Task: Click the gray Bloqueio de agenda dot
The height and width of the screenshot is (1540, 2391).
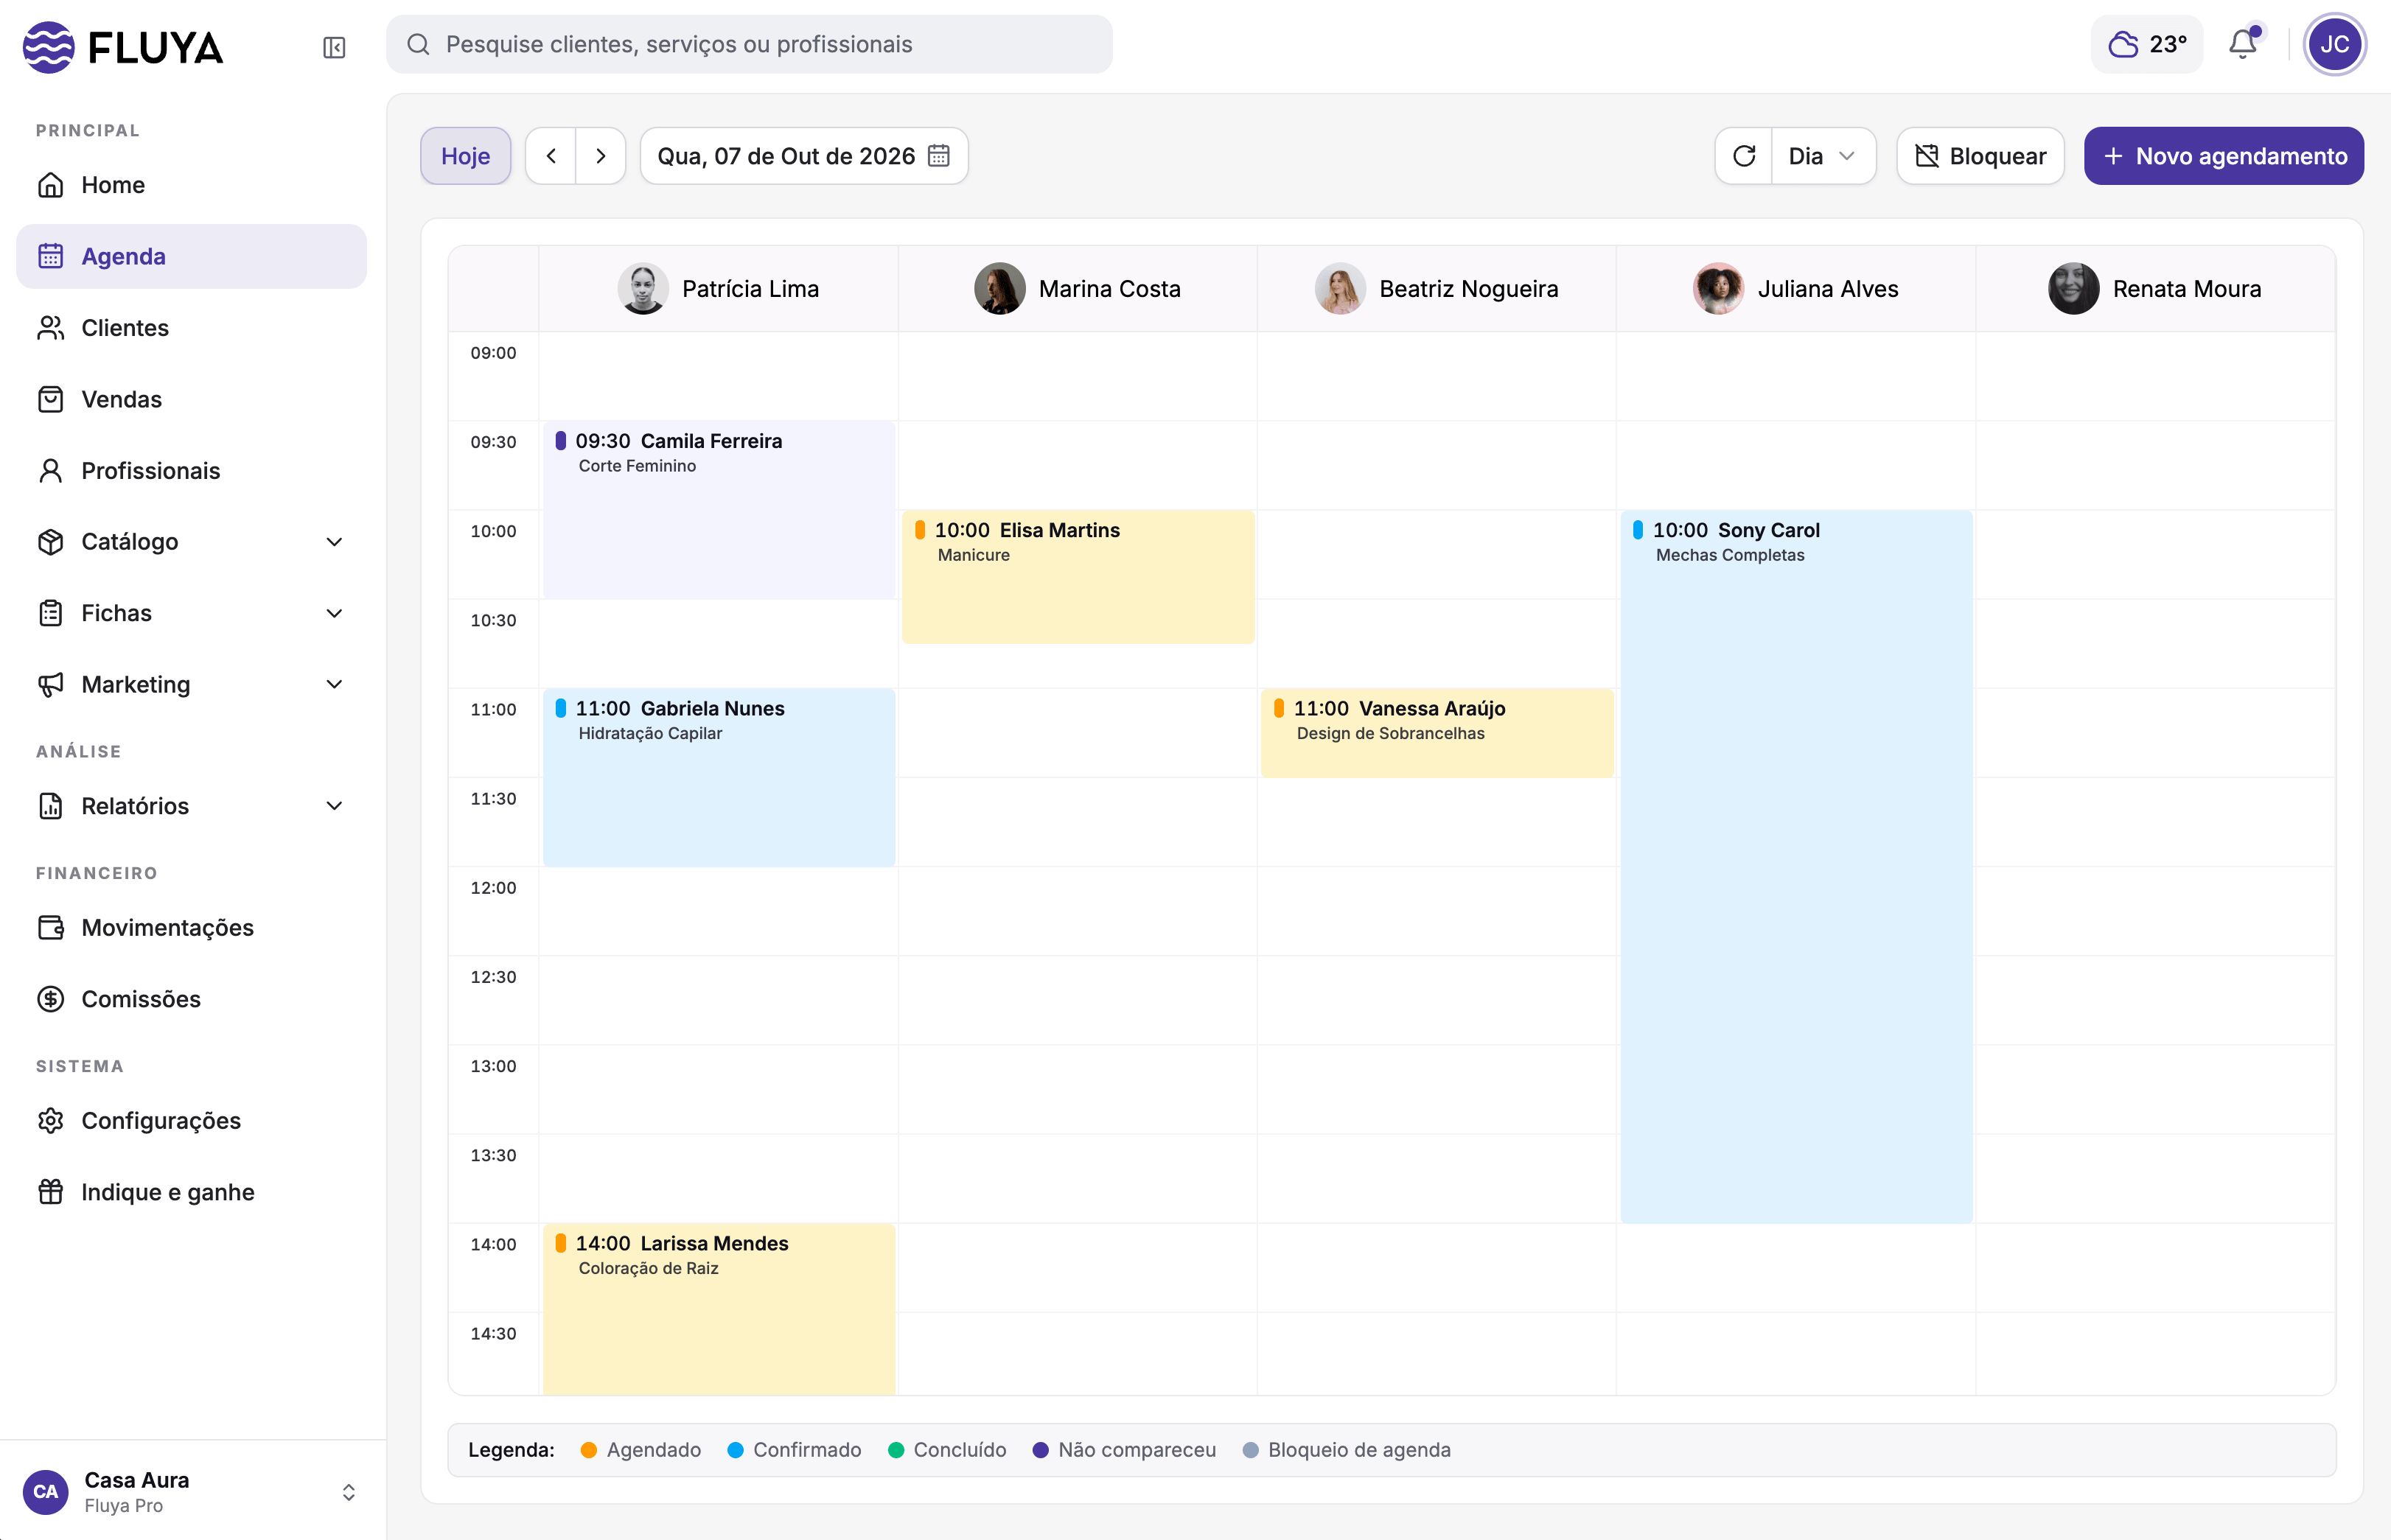Action: tap(1250, 1450)
